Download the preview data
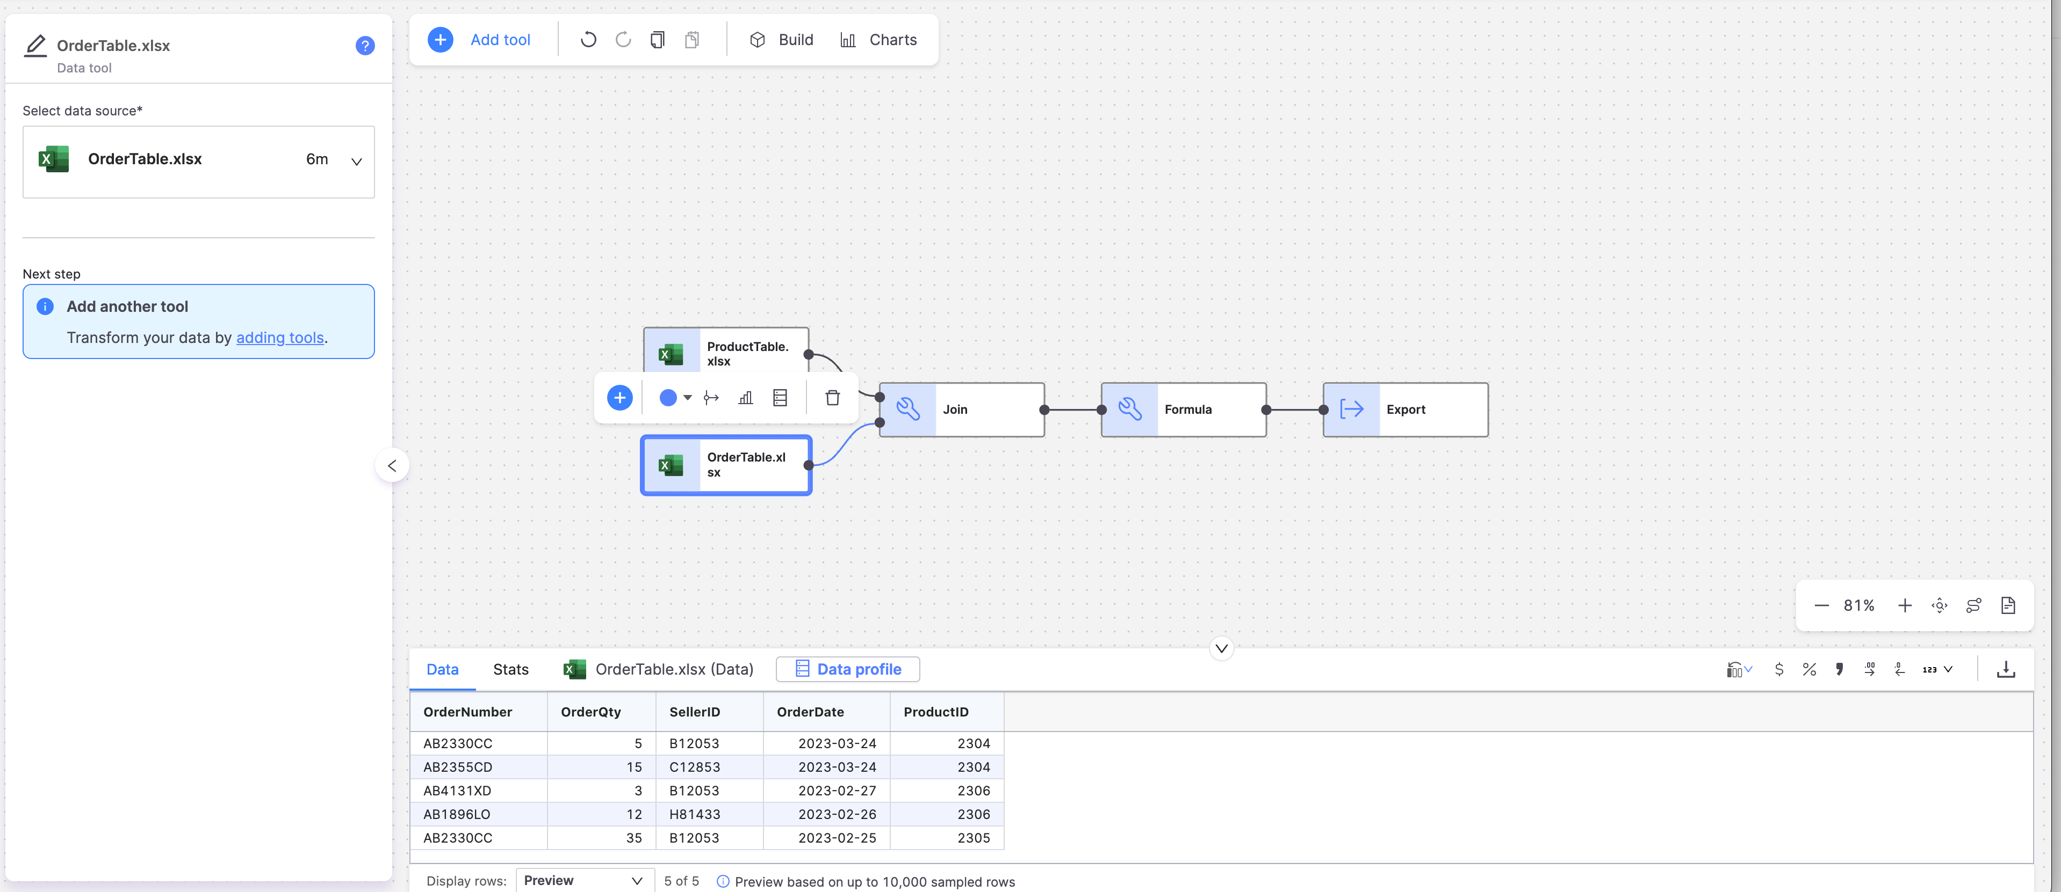 pyautogui.click(x=2006, y=669)
